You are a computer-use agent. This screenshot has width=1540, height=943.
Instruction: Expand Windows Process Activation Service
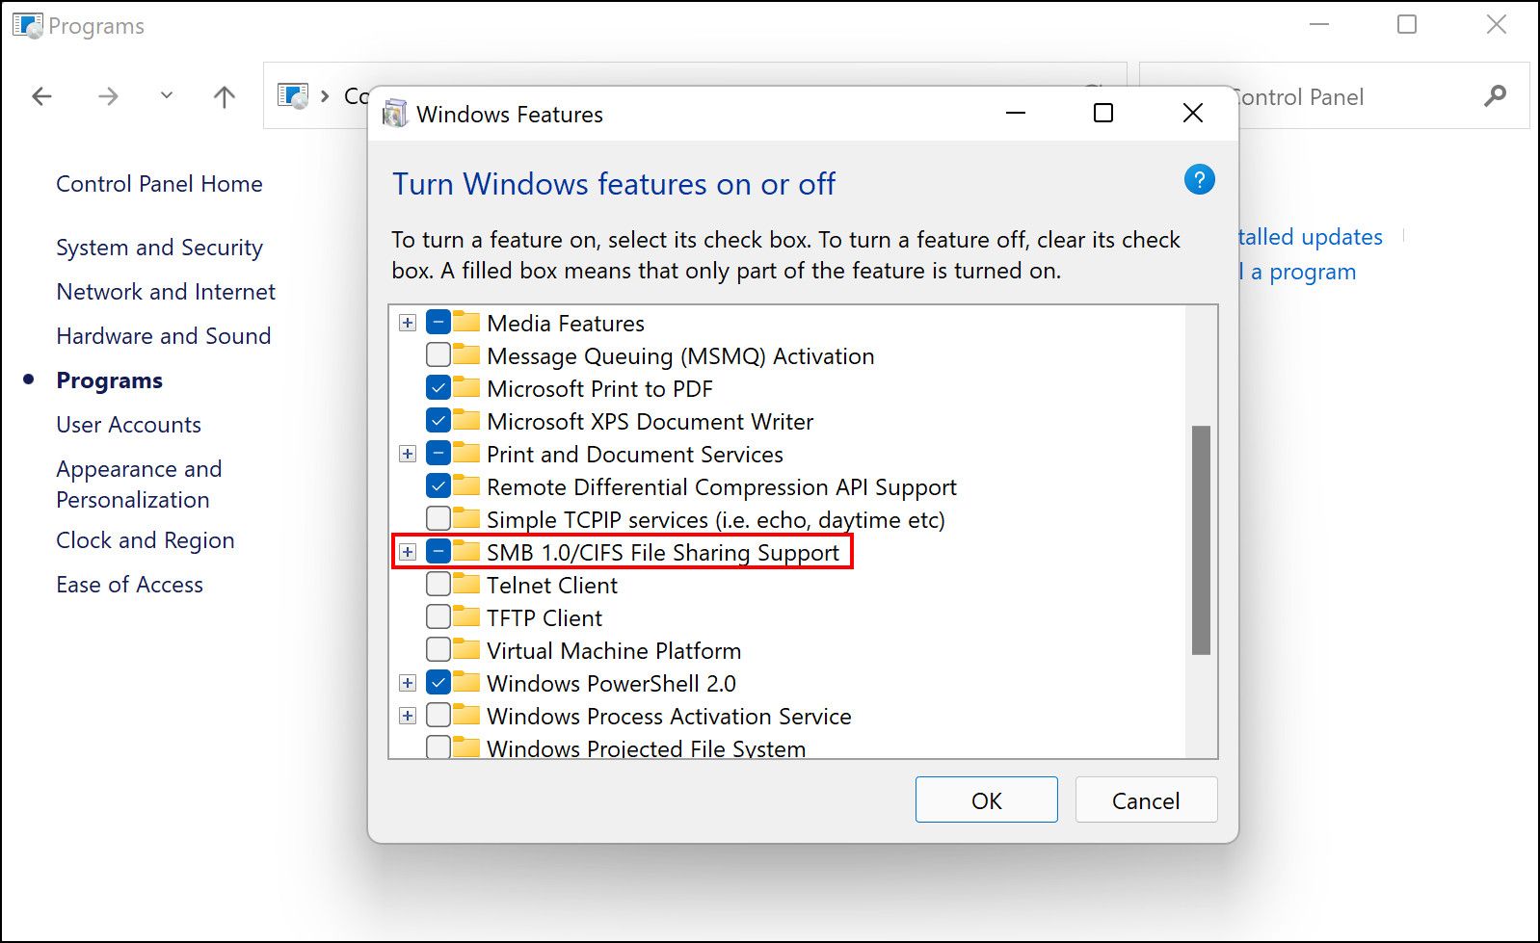tap(407, 715)
